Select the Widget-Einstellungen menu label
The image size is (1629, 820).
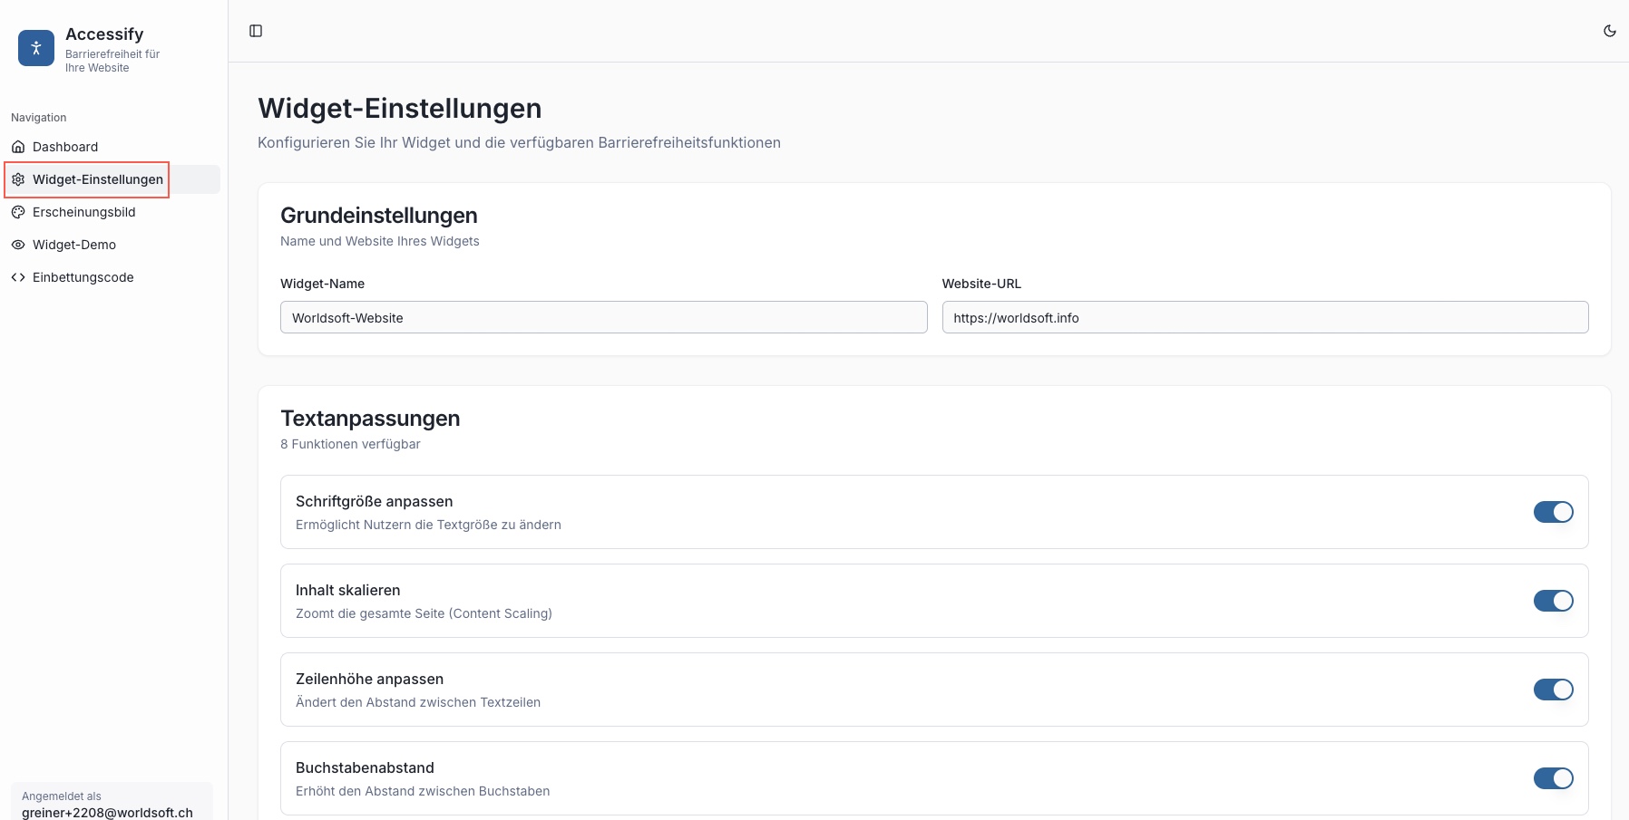pyautogui.click(x=98, y=179)
